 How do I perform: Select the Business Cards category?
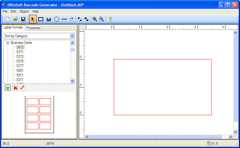pyautogui.click(x=21, y=43)
